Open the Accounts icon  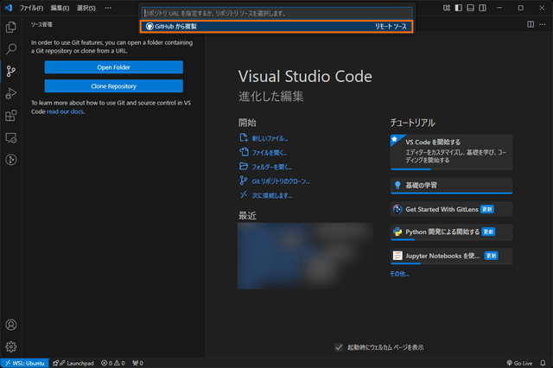(x=11, y=325)
